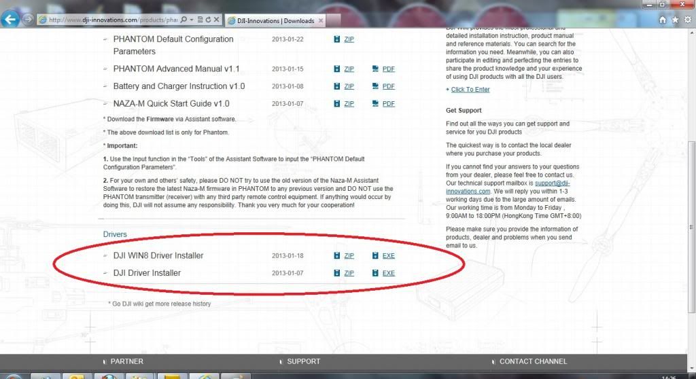Open the address bar search magnifier icon

pyautogui.click(x=184, y=20)
